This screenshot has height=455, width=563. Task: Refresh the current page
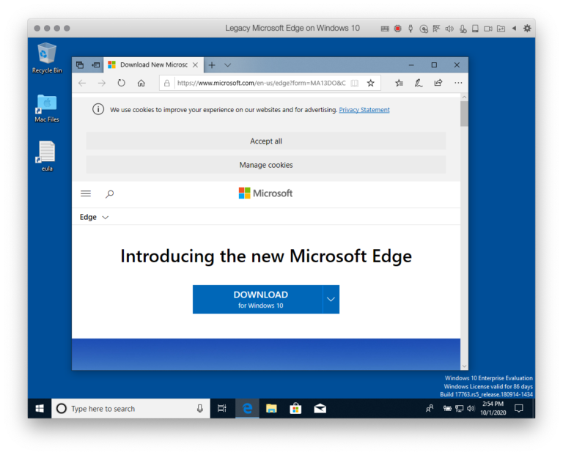click(x=122, y=84)
